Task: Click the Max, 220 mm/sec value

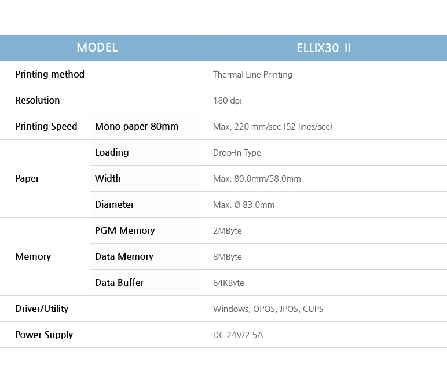Action: click(x=272, y=127)
